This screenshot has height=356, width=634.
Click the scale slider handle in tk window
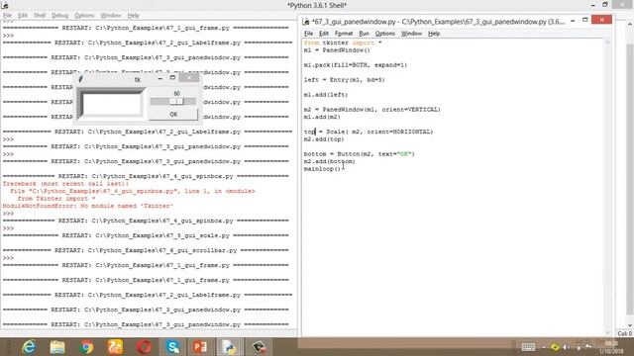(x=176, y=101)
